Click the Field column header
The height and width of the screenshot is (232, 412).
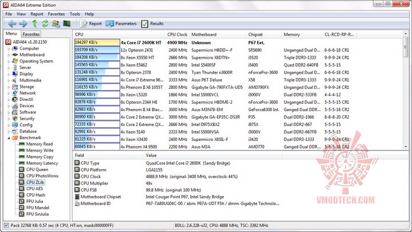(109, 155)
